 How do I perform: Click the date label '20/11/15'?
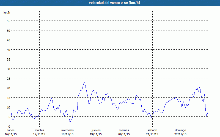coord(124,134)
